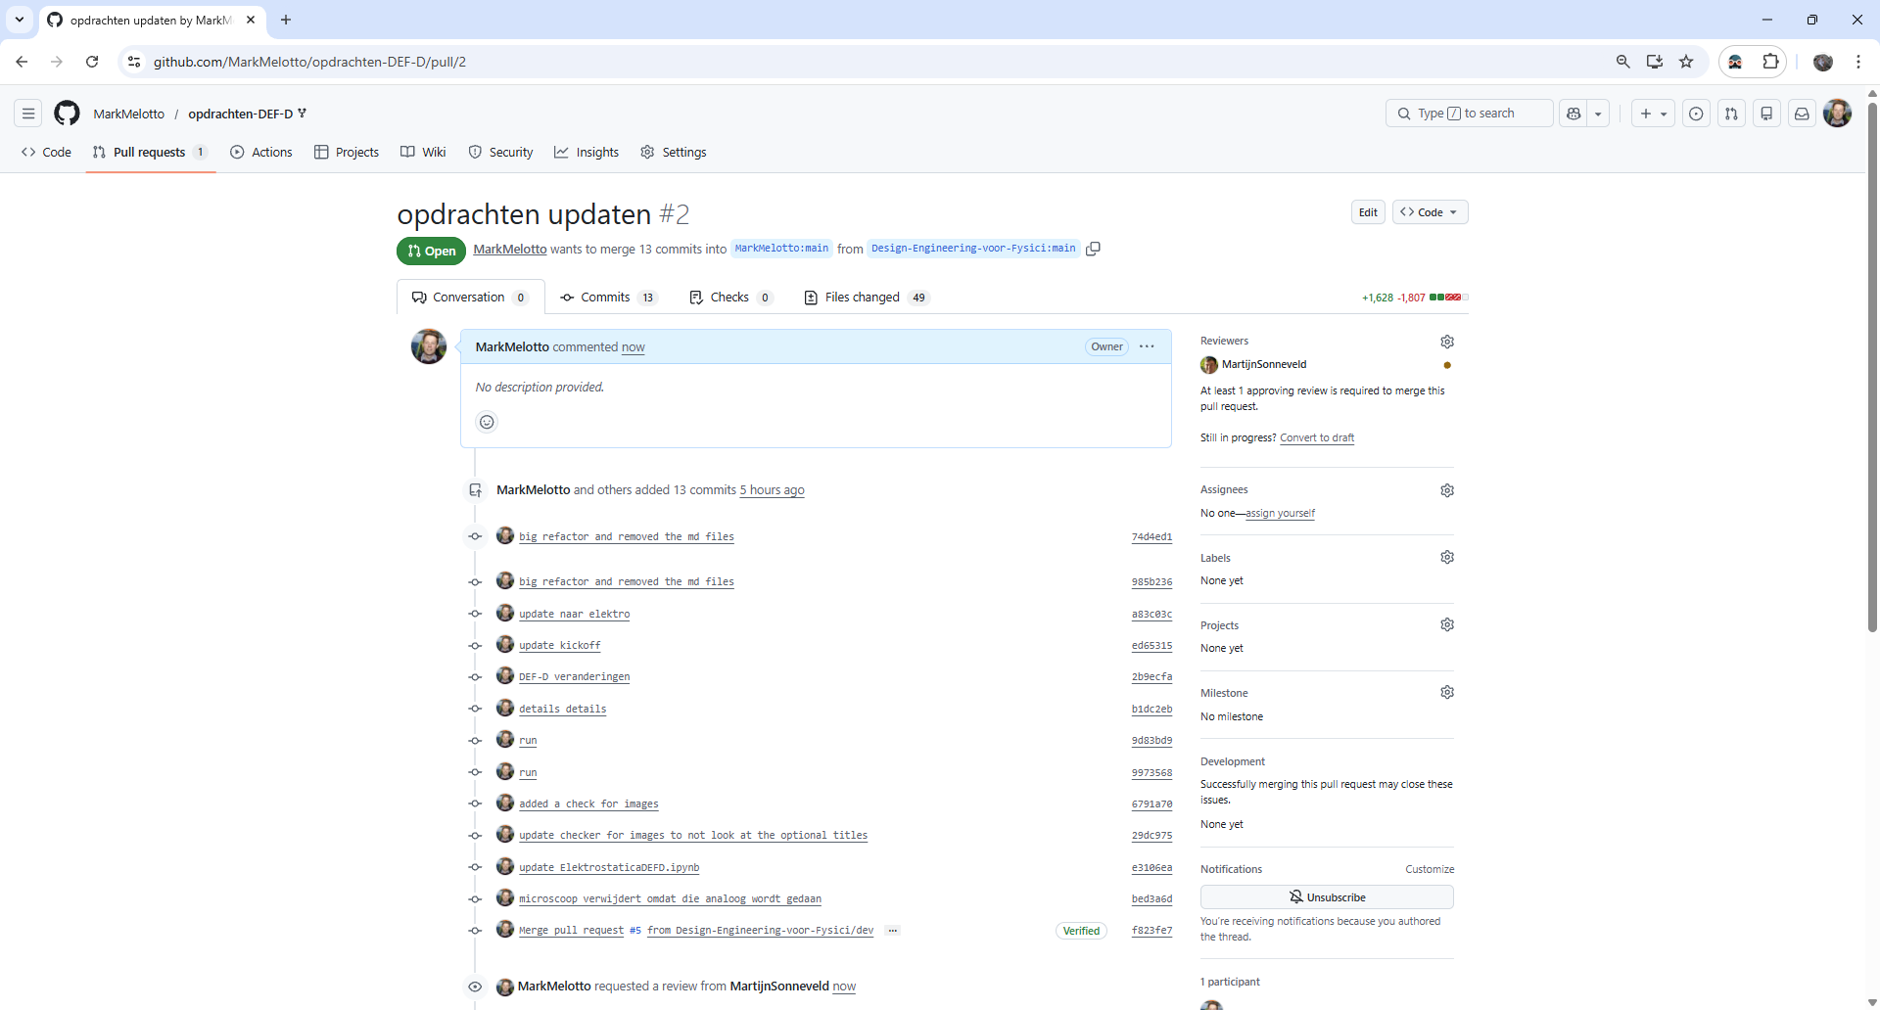Expand the Code dropdown button on pull request
Viewport: 1880px width, 1010px height.
pos(1430,212)
